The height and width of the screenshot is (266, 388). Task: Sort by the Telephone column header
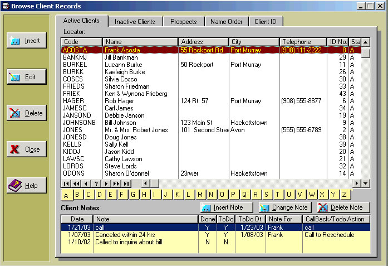303,42
